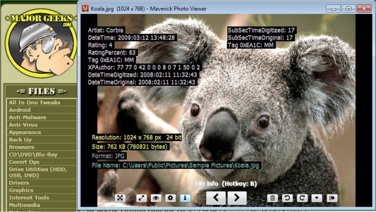
Task: Click the diagonal expand-arrows zoom icon
Action: 142,198
